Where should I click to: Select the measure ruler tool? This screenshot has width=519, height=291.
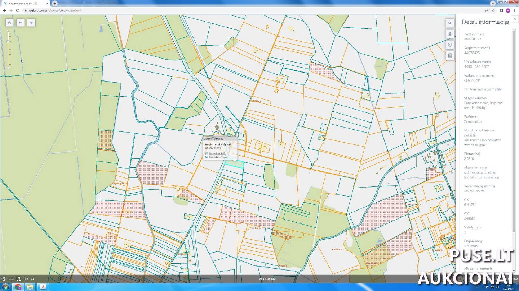tap(11, 279)
